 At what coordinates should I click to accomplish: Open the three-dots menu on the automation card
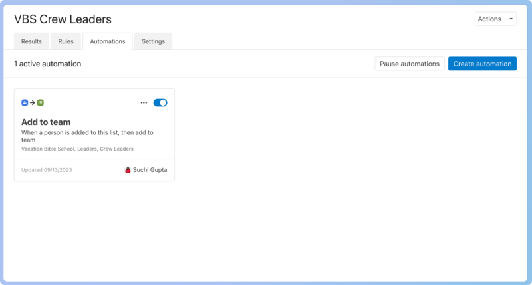144,103
